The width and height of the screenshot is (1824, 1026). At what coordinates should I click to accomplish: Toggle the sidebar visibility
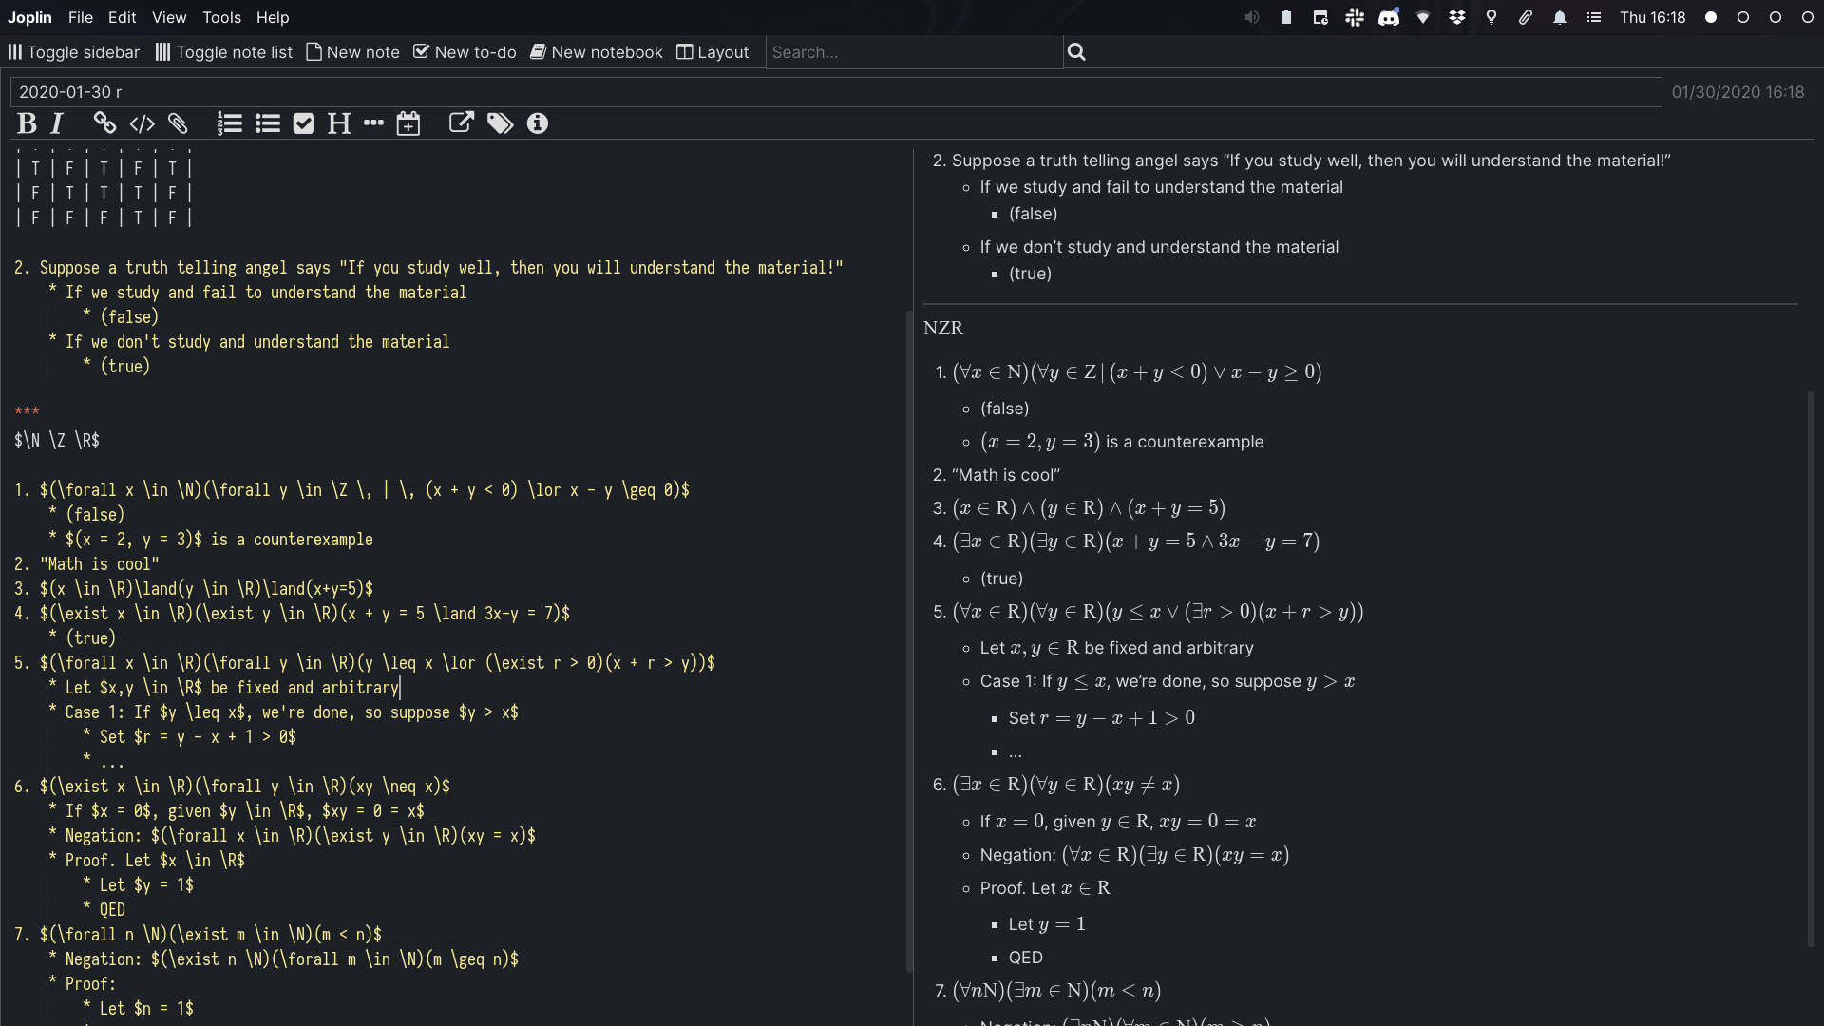[x=74, y=52]
